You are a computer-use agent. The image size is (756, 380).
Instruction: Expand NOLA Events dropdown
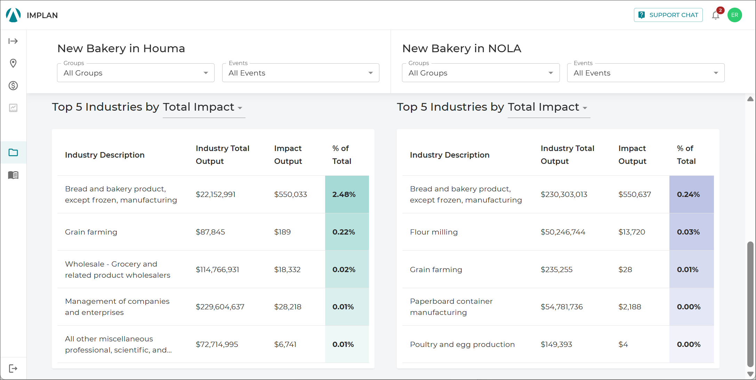pyautogui.click(x=646, y=73)
